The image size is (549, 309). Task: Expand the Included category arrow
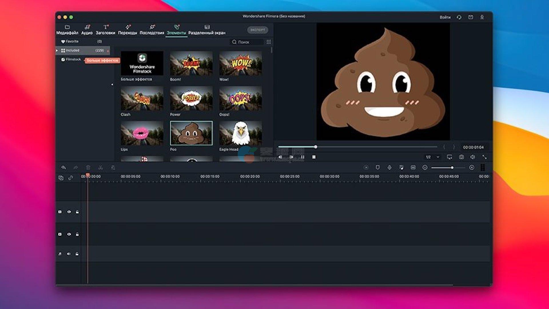click(57, 51)
